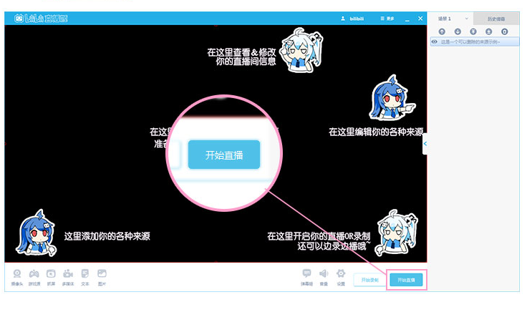The width and height of the screenshot is (532, 312).
Task: Move selected source up one level
Action: [442, 31]
